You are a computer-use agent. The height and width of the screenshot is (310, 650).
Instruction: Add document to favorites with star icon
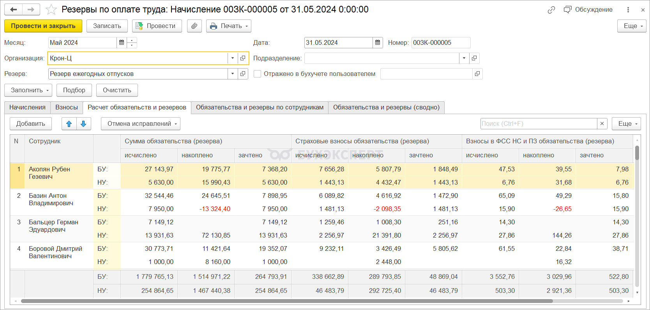pyautogui.click(x=51, y=9)
